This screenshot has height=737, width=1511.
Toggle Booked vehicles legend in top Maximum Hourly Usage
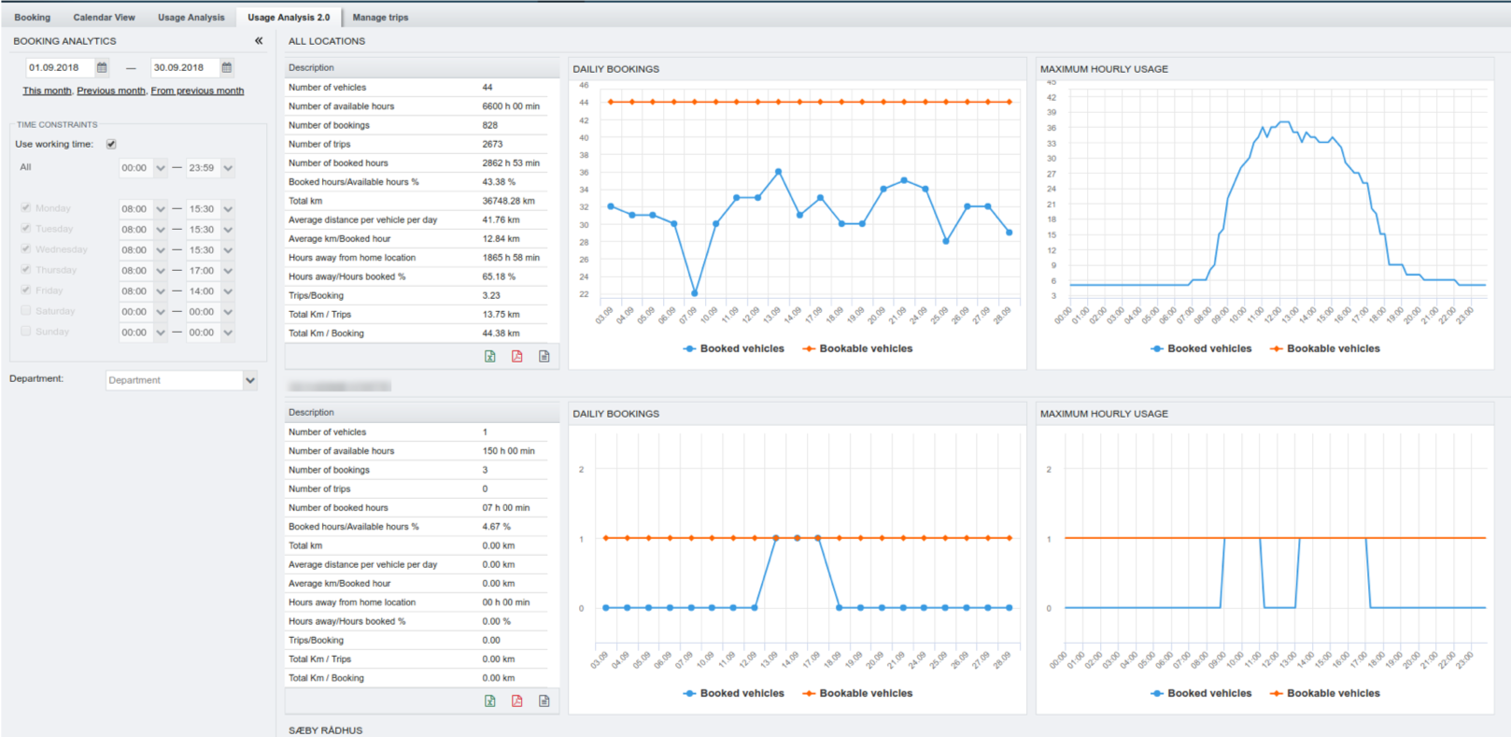point(1201,348)
